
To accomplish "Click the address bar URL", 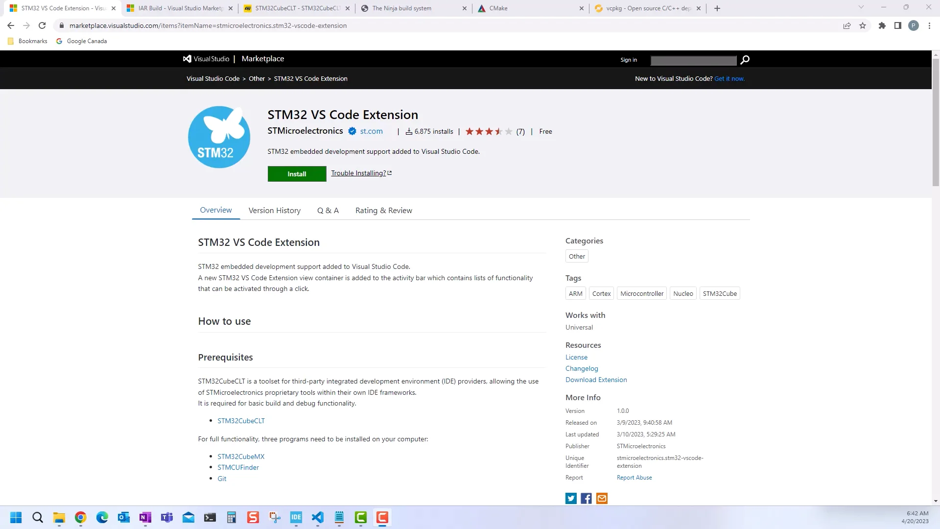I will tap(208, 25).
